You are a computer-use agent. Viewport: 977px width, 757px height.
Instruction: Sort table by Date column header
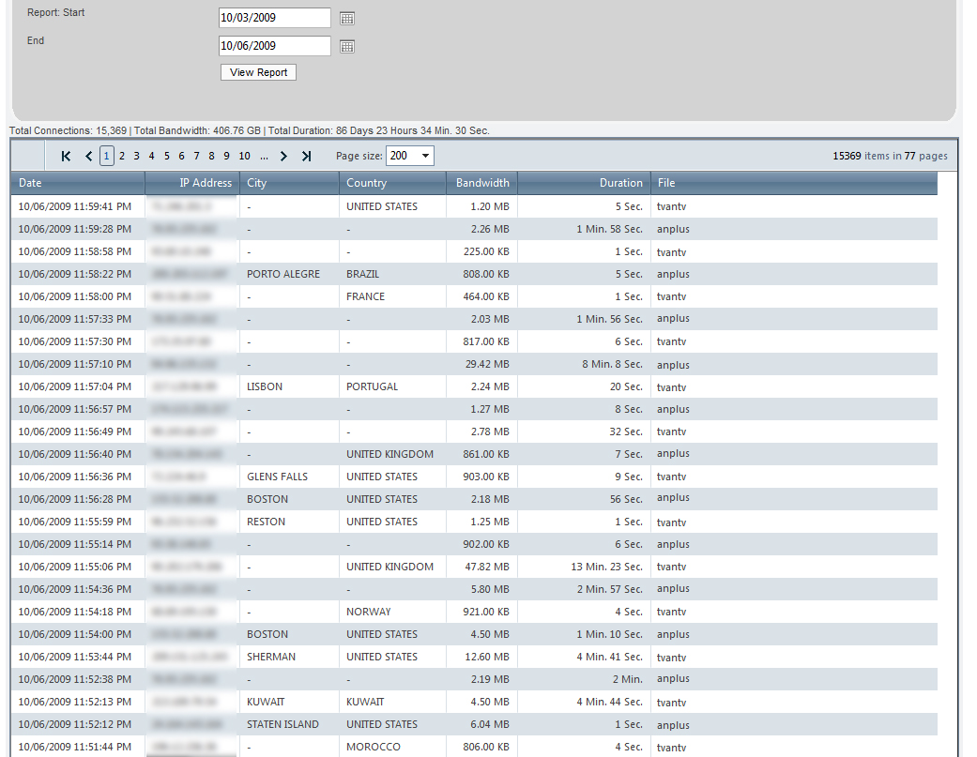[x=30, y=183]
